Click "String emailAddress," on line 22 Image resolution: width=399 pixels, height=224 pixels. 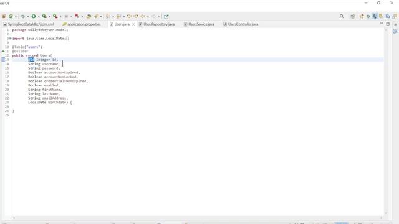click(48, 98)
